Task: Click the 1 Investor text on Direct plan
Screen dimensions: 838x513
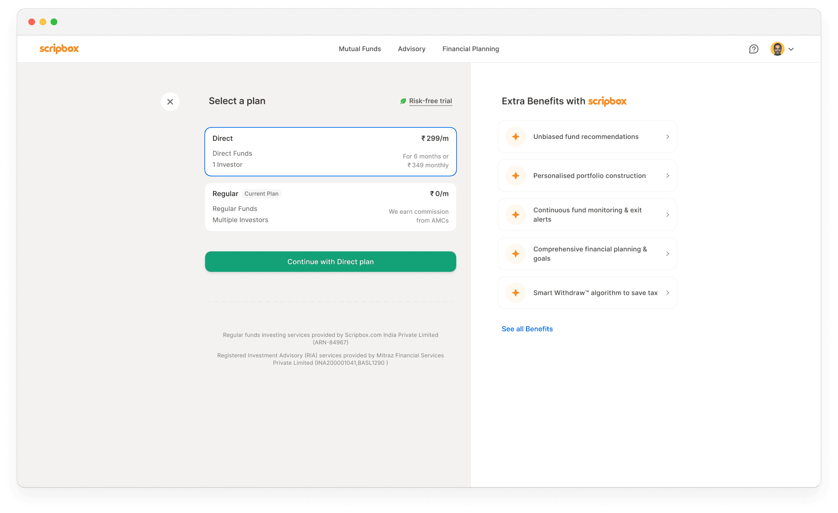Action: (x=227, y=164)
